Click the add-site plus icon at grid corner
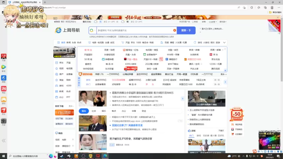This screenshot has width=283, height=159. 225,70
